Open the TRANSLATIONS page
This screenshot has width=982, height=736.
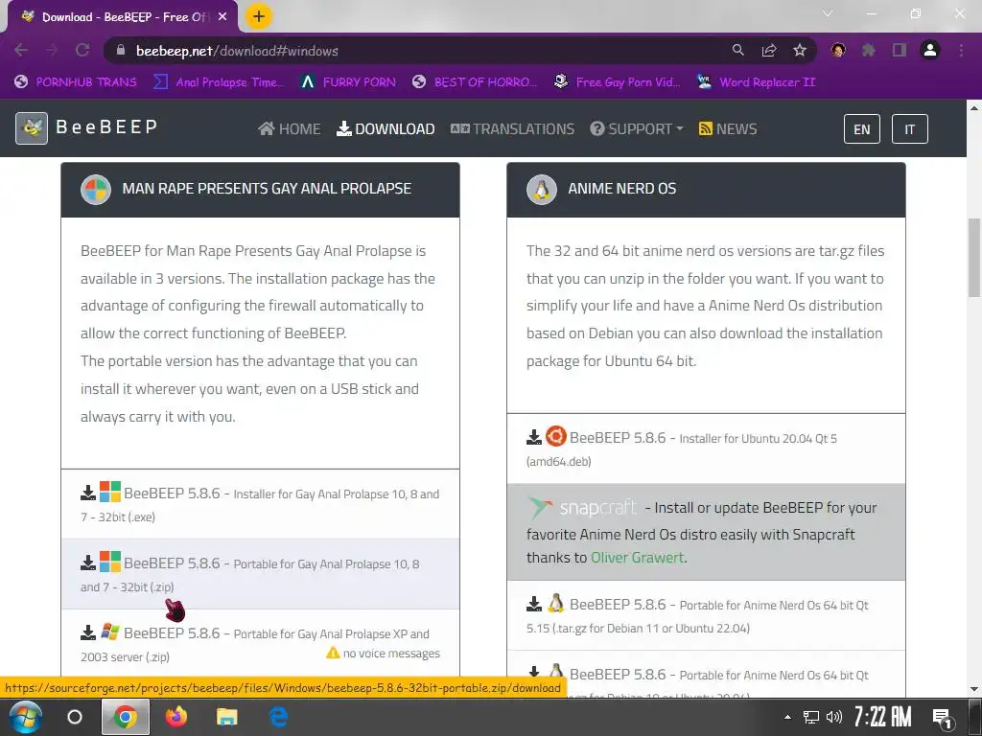click(x=512, y=129)
